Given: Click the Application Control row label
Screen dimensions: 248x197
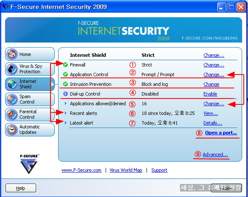Looking at the screenshot, I should point(89,75).
